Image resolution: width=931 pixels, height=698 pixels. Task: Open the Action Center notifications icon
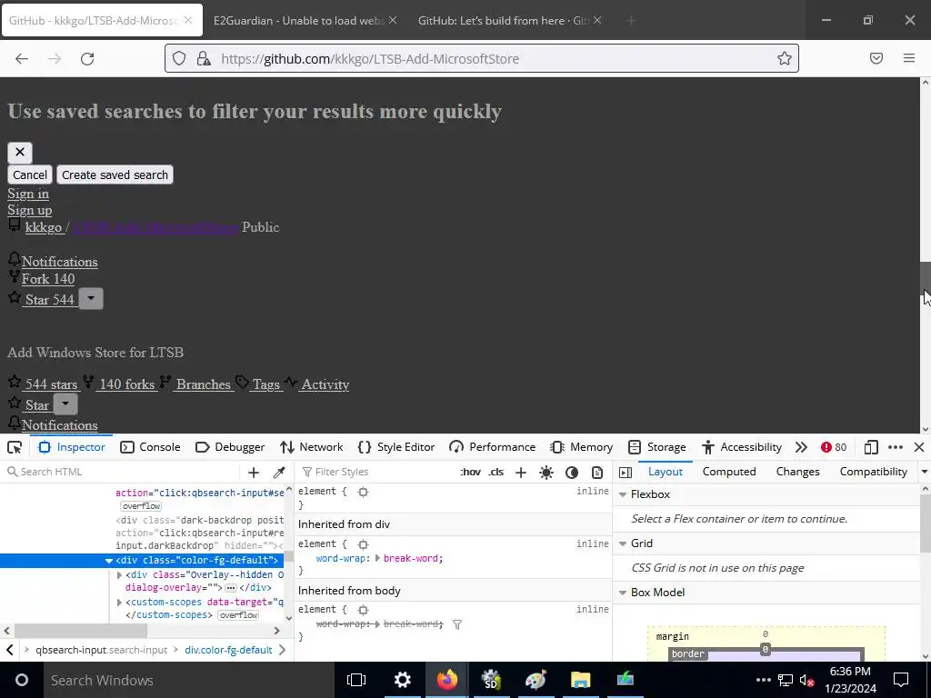[x=901, y=680]
